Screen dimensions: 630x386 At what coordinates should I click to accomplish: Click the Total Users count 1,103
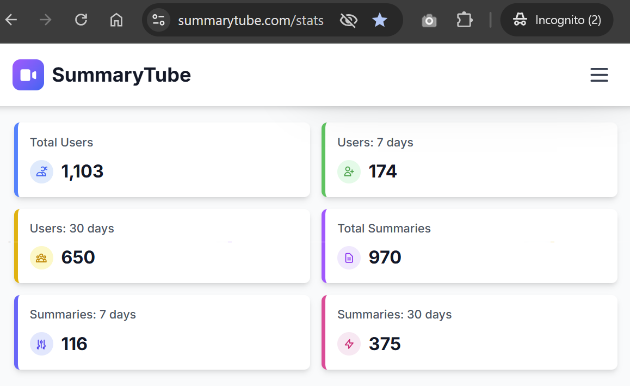(82, 172)
